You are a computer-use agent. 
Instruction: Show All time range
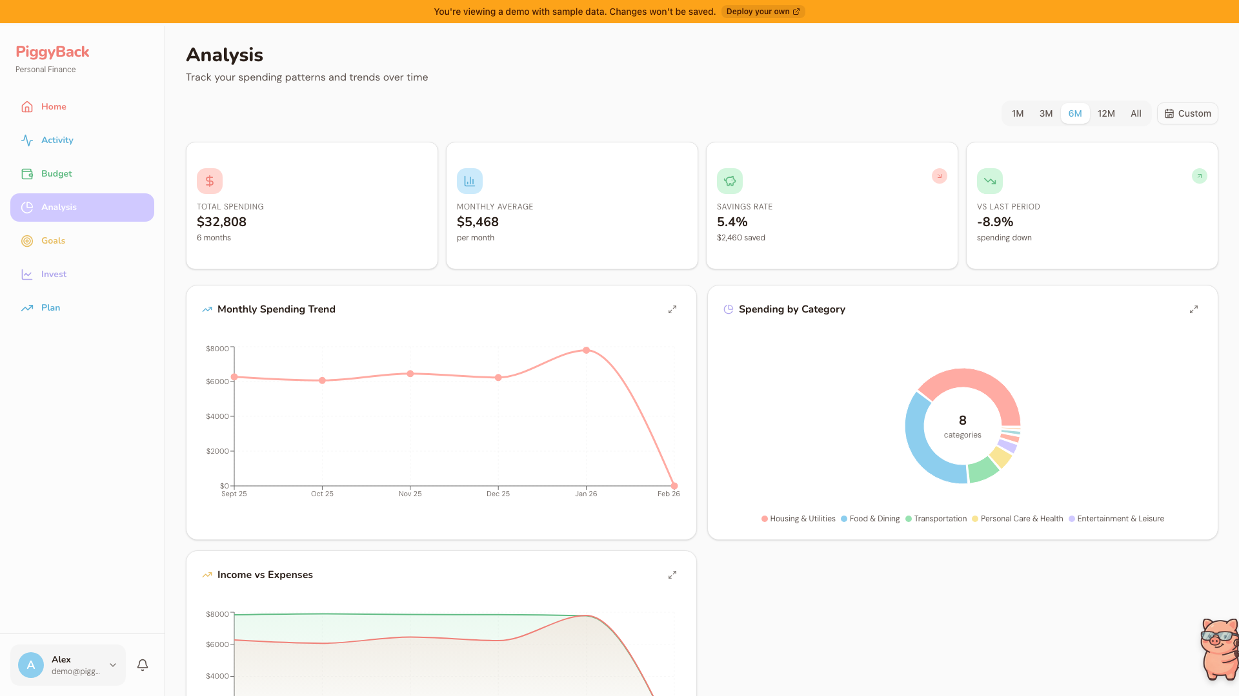pyautogui.click(x=1136, y=114)
